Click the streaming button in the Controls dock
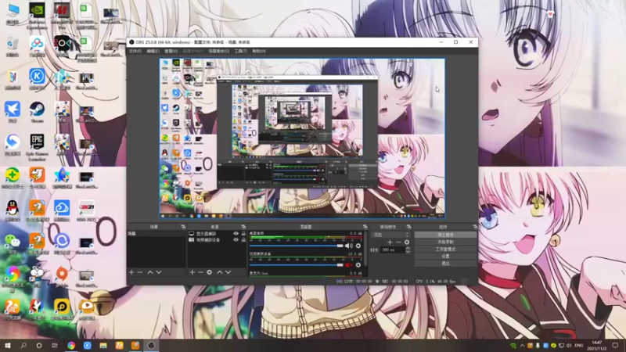 click(x=445, y=235)
